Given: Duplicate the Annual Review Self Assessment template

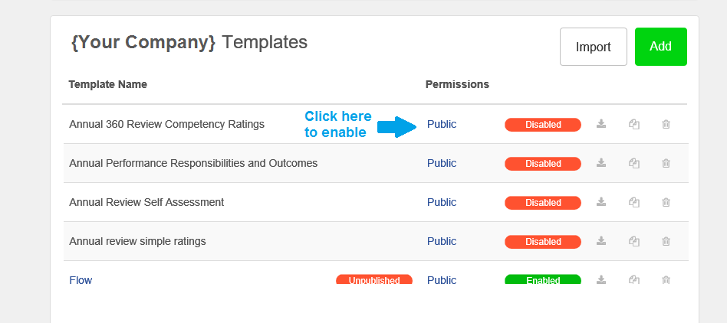Looking at the screenshot, I should 633,202.
